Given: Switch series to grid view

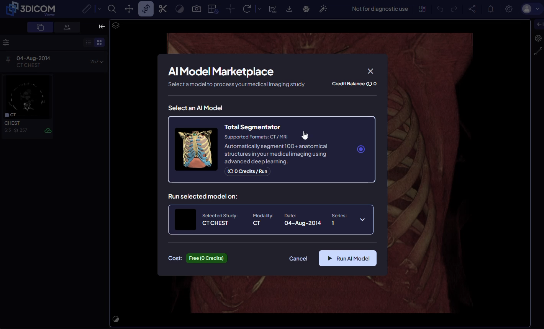Looking at the screenshot, I should point(99,42).
